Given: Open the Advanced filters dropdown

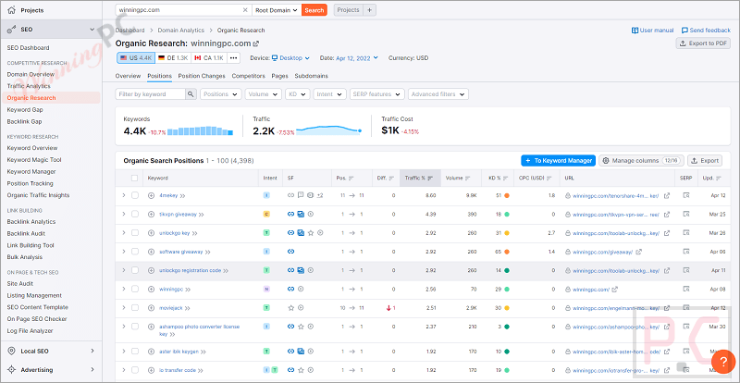Looking at the screenshot, I should tap(438, 94).
